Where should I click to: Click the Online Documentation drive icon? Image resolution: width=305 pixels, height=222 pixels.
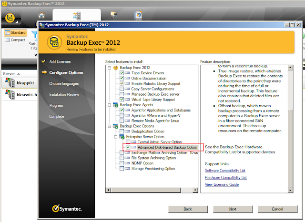[127, 78]
